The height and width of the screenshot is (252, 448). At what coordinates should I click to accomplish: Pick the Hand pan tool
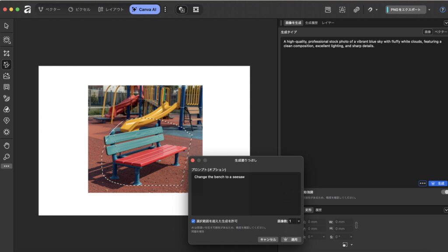point(7,146)
